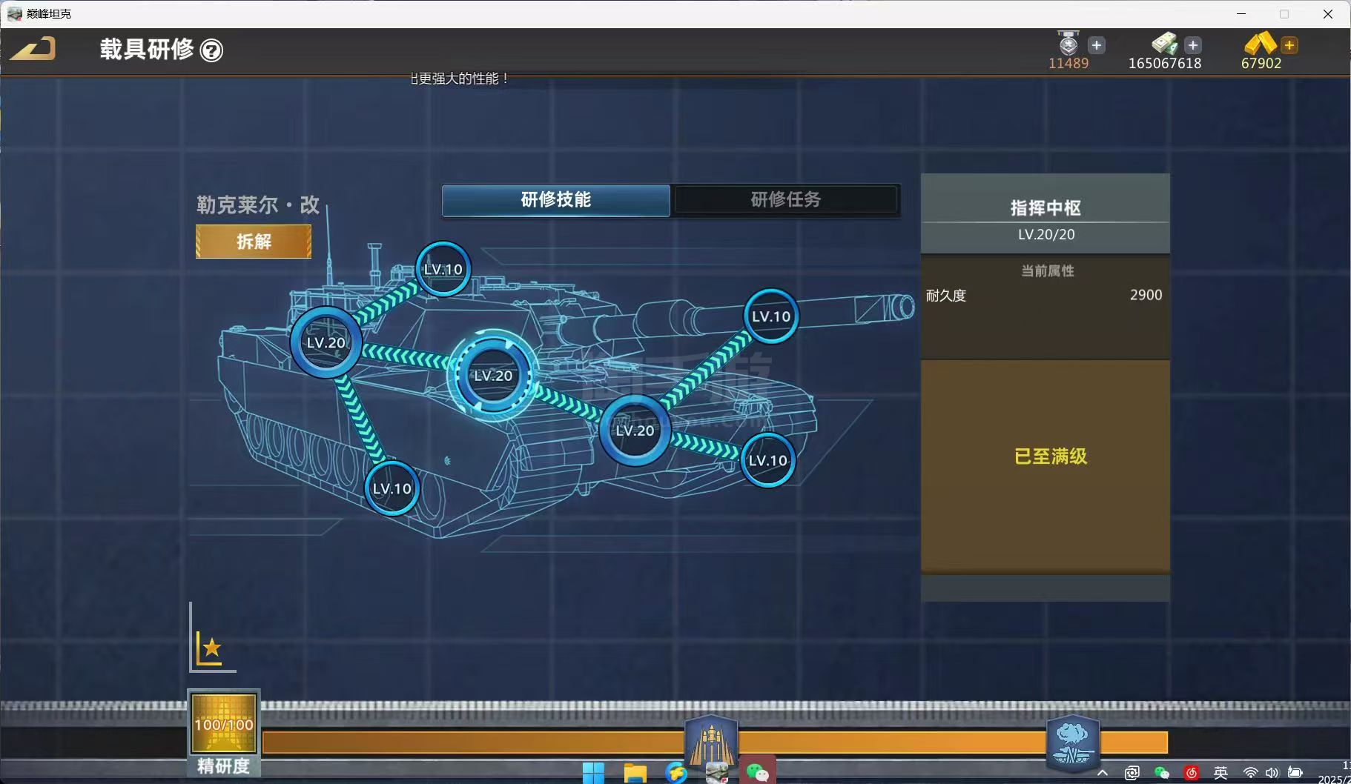
Task: Click the plus icon beside cash 165067618
Action: (x=1192, y=45)
